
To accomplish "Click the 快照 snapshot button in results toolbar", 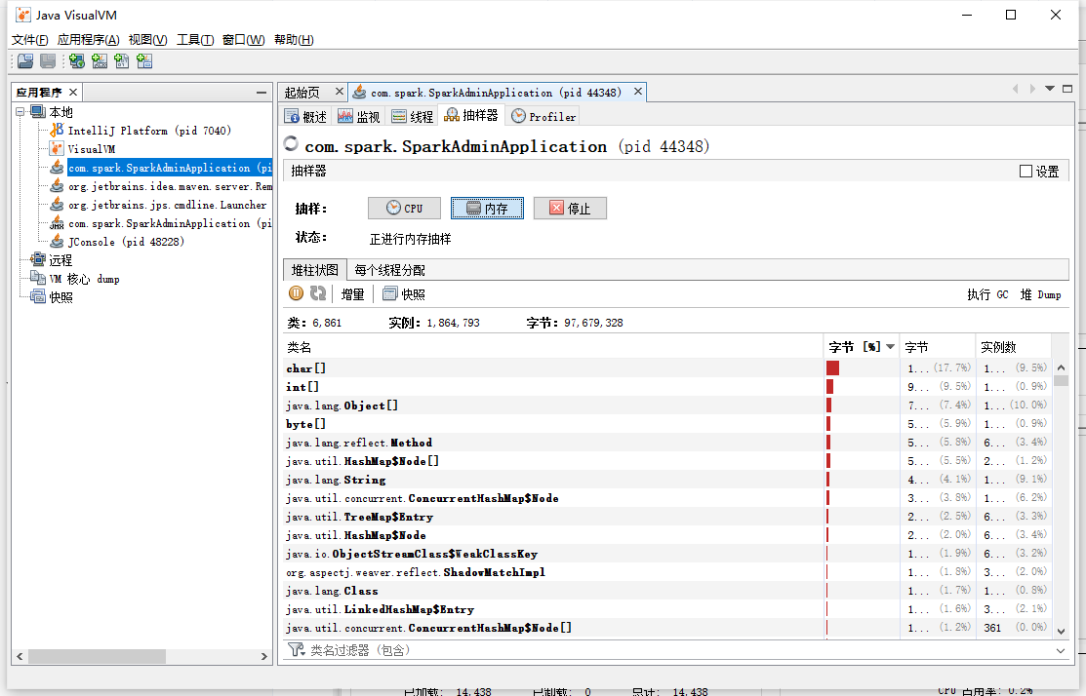I will pos(404,294).
